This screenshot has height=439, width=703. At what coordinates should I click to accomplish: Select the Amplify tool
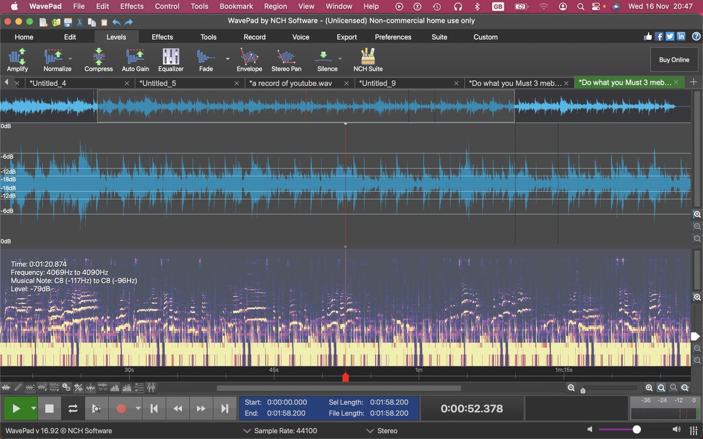17,59
